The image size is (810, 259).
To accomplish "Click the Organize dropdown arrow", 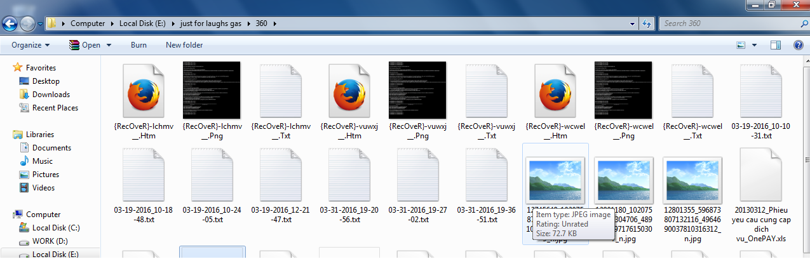I will pyautogui.click(x=48, y=45).
